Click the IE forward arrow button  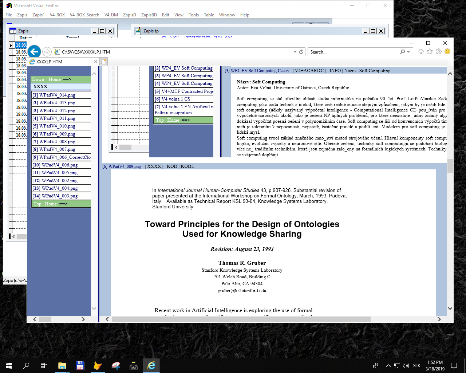tap(47, 52)
